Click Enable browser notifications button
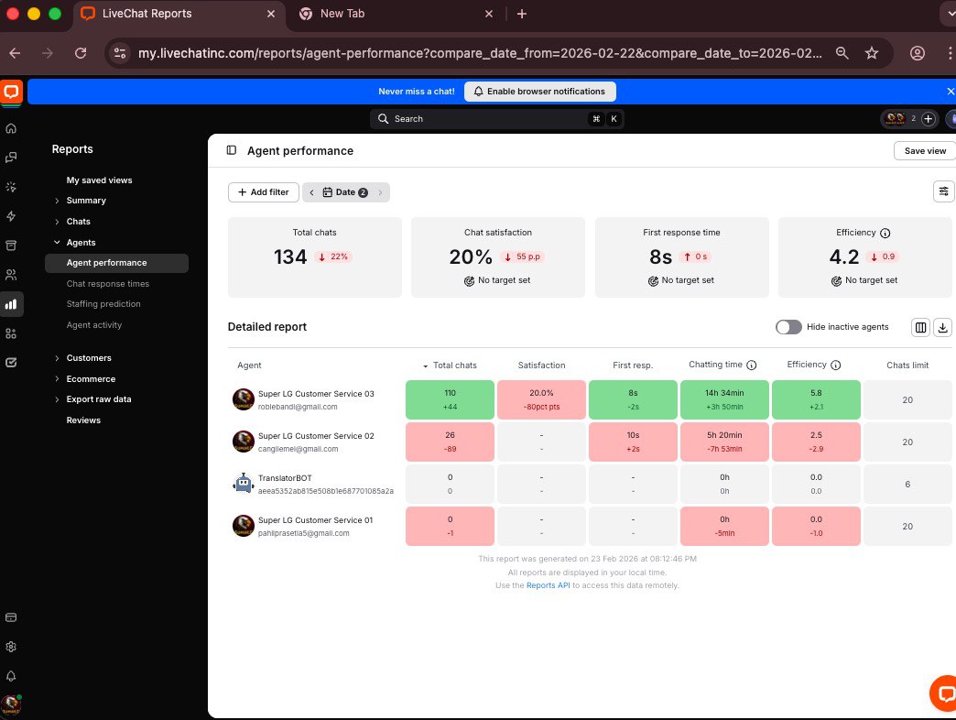The image size is (956, 720). (540, 92)
